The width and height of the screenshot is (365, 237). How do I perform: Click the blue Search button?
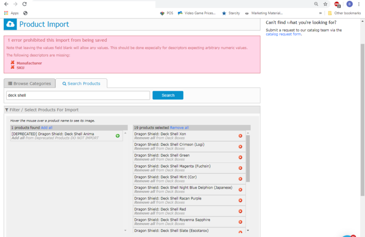pyautogui.click(x=168, y=95)
